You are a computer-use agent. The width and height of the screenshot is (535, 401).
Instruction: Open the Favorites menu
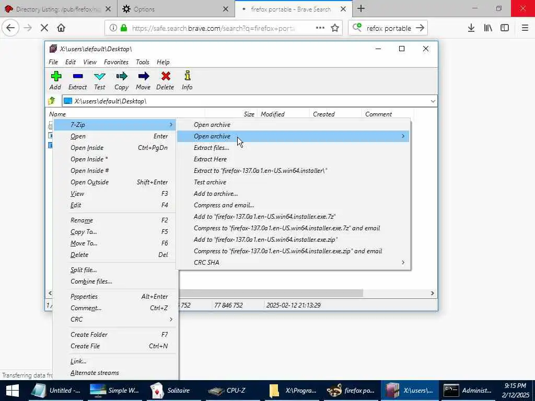(116, 62)
